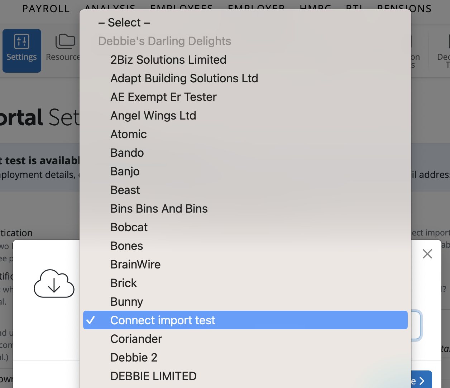Viewport: 450px width, 388px height.
Task: Choose Coriander from the list
Action: pos(136,339)
